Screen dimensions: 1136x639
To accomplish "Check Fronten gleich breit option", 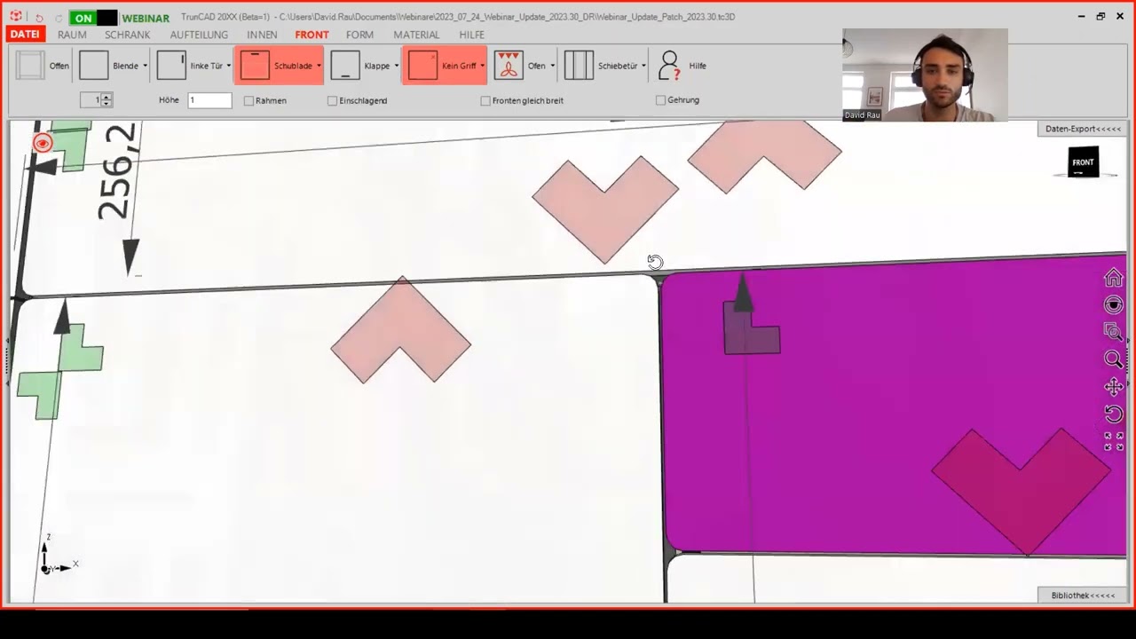I will point(485,101).
